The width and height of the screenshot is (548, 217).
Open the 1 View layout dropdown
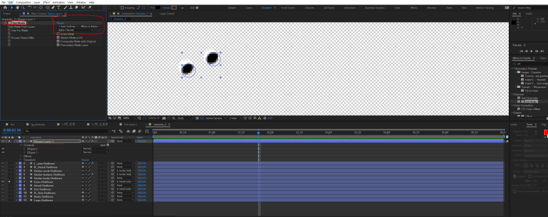[235, 118]
